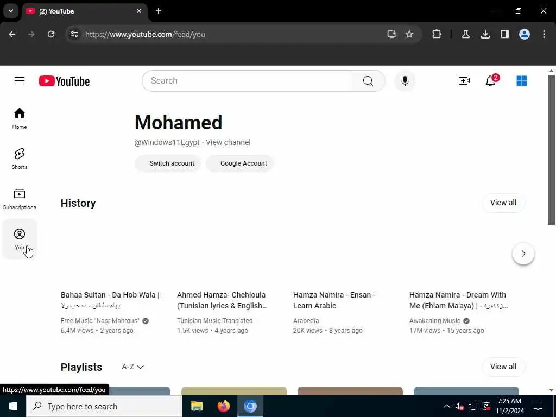Open the Windows Start menu

coord(13,406)
